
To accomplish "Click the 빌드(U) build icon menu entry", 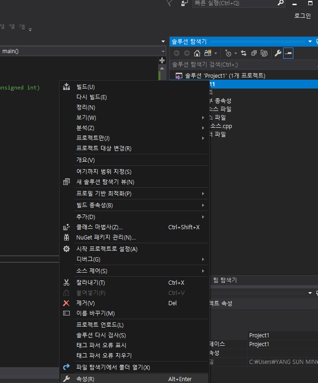I will pyautogui.click(x=66, y=87).
